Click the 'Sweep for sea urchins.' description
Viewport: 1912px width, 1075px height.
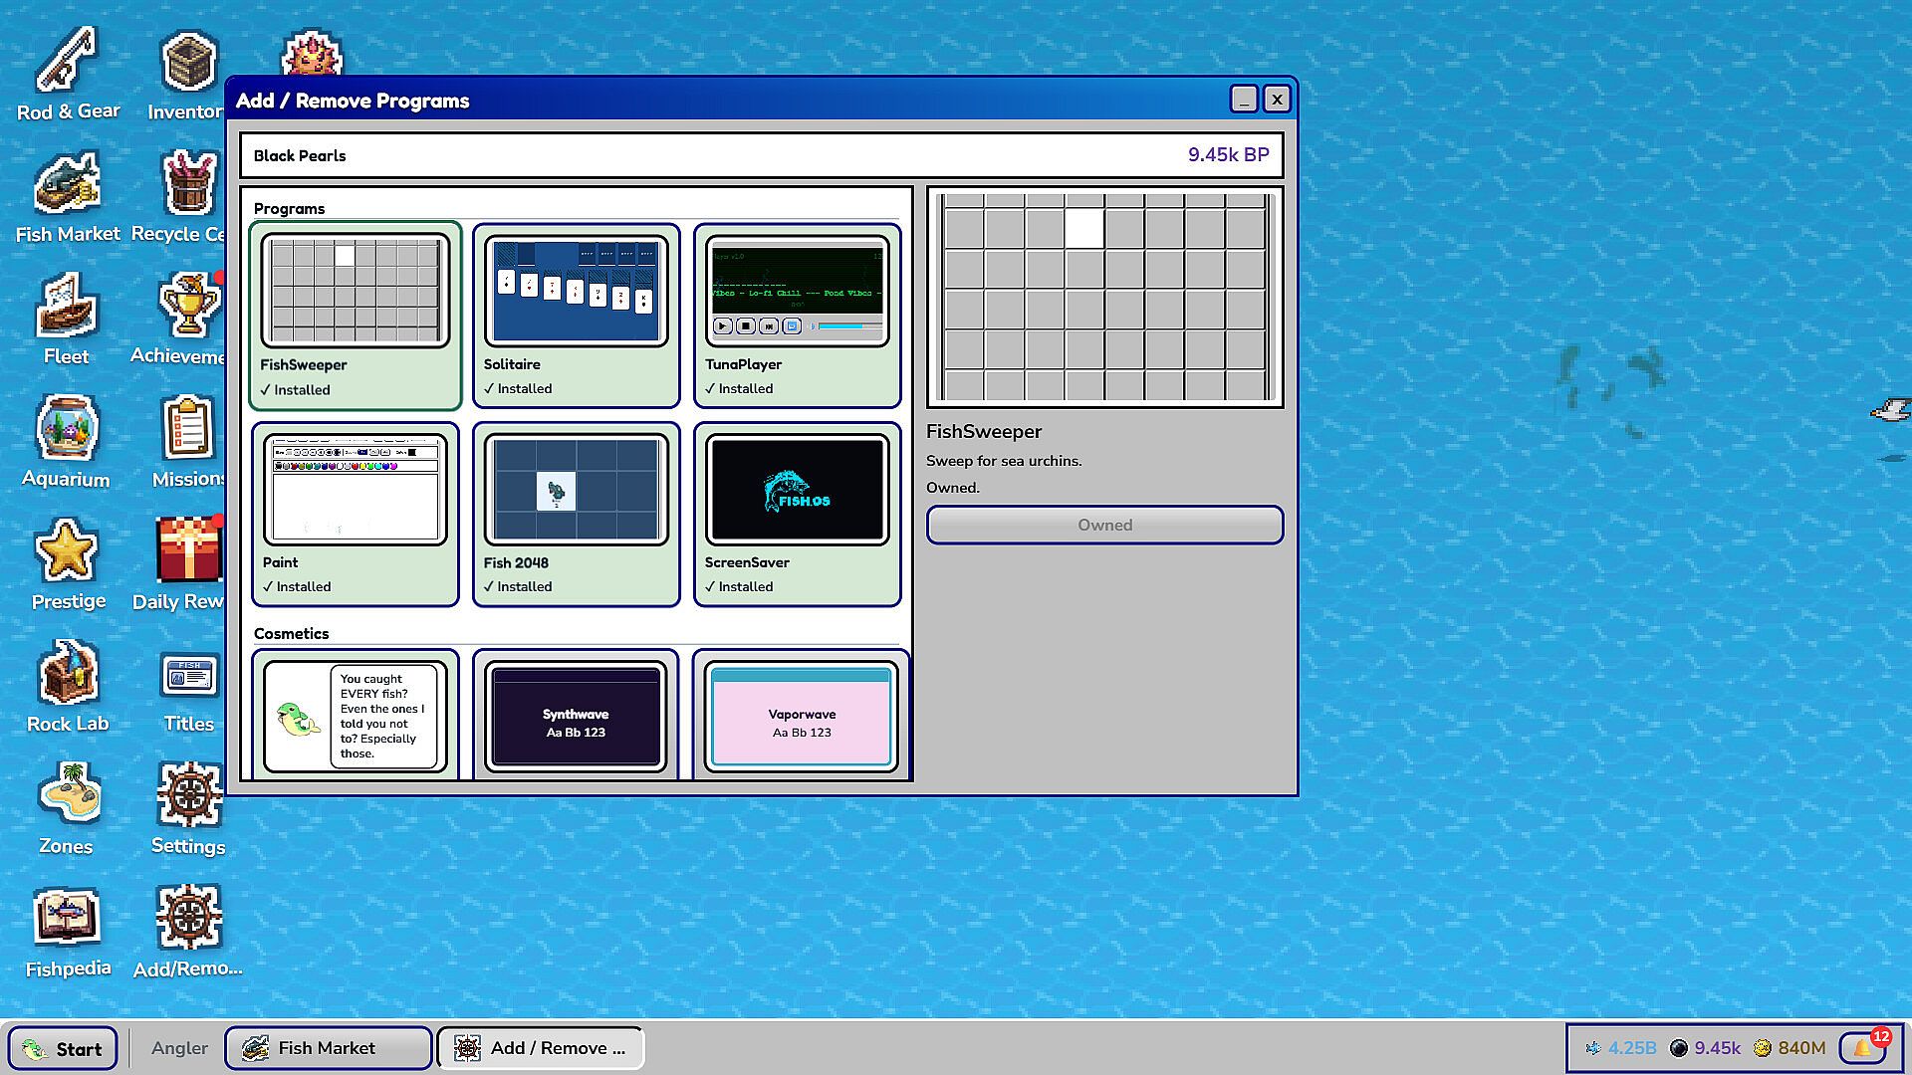[1004, 461]
